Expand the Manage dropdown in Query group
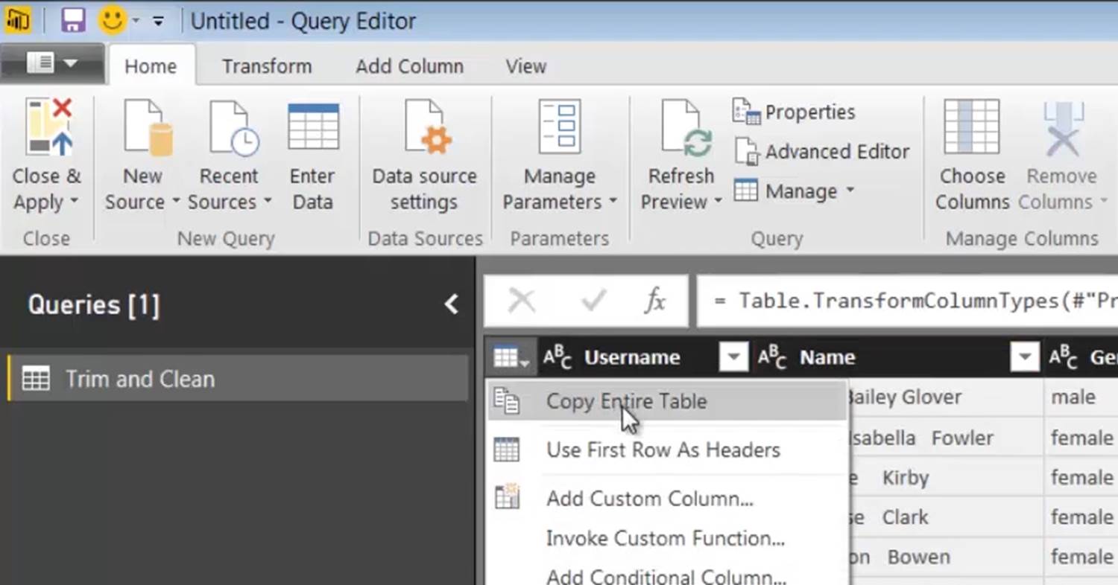Image resolution: width=1118 pixels, height=585 pixels. pos(849,191)
